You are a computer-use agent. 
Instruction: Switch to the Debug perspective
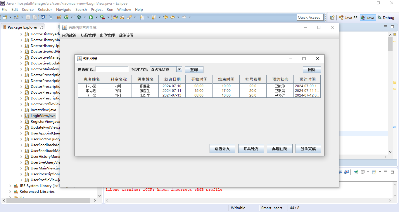click(386, 17)
